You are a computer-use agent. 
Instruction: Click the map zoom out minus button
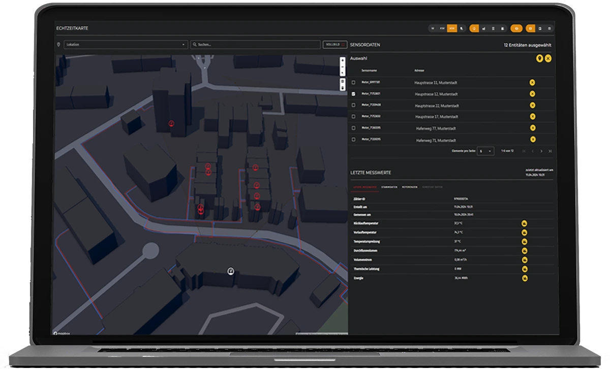342,66
